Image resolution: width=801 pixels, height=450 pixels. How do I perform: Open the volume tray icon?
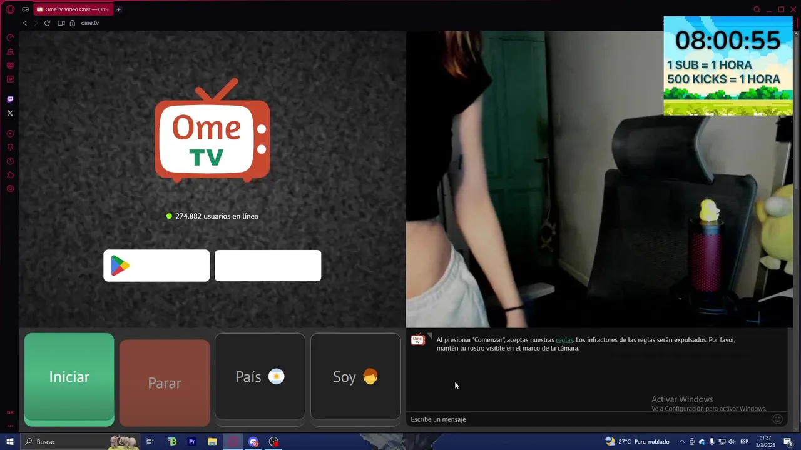tap(730, 442)
